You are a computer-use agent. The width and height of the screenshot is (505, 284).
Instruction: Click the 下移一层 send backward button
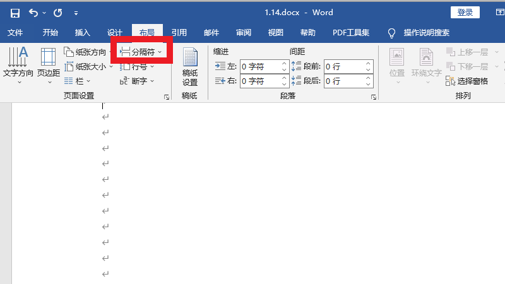[x=467, y=67]
